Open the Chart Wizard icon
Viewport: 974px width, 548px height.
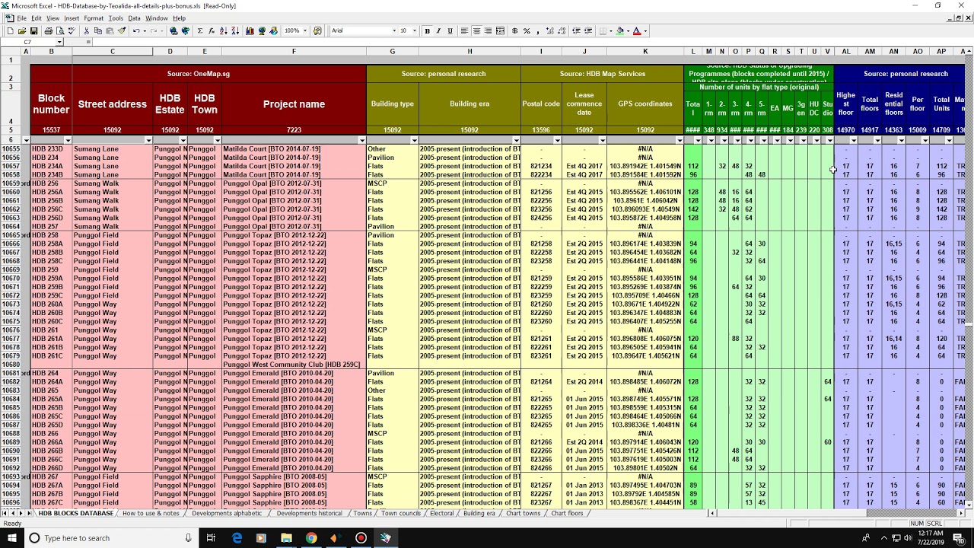(x=250, y=31)
